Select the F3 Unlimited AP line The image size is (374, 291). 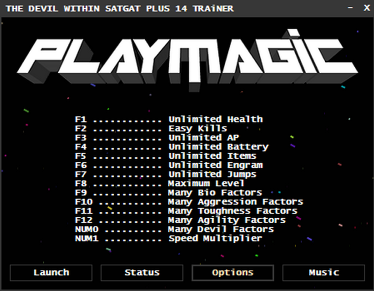[157, 138]
